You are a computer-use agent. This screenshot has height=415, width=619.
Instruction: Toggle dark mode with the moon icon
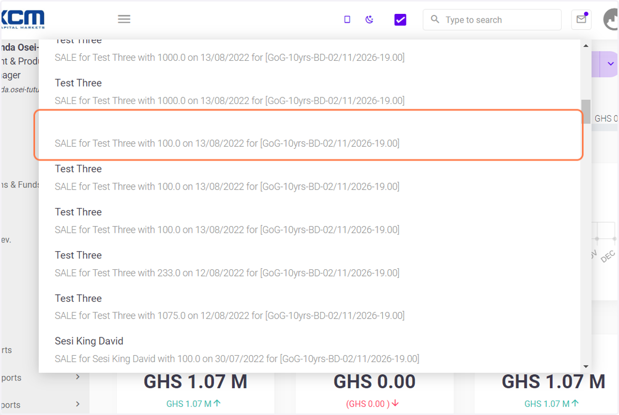[x=369, y=20]
